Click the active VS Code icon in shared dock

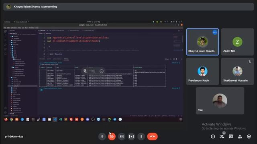(x=55, y=119)
